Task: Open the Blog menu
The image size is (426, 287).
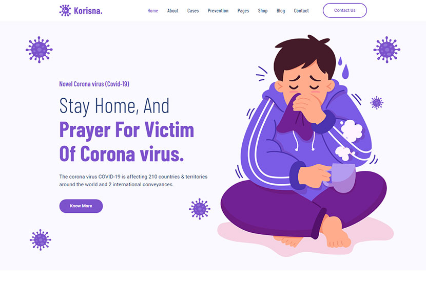Action: coord(281,11)
